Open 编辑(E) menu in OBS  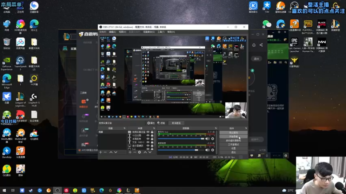(x=112, y=32)
